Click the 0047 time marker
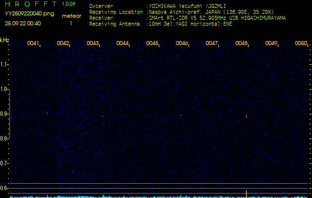The width and height of the screenshot is (312, 198). coord(211,43)
